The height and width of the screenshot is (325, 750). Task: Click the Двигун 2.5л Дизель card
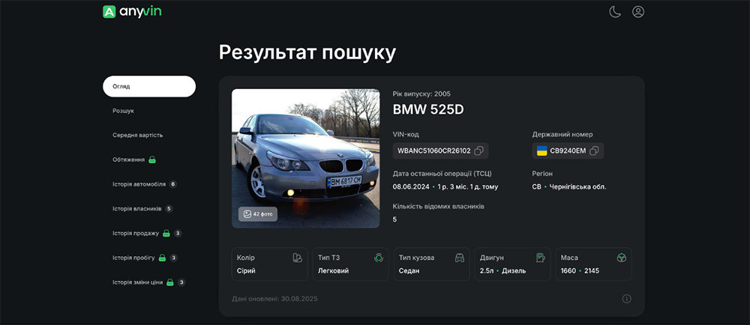513,264
